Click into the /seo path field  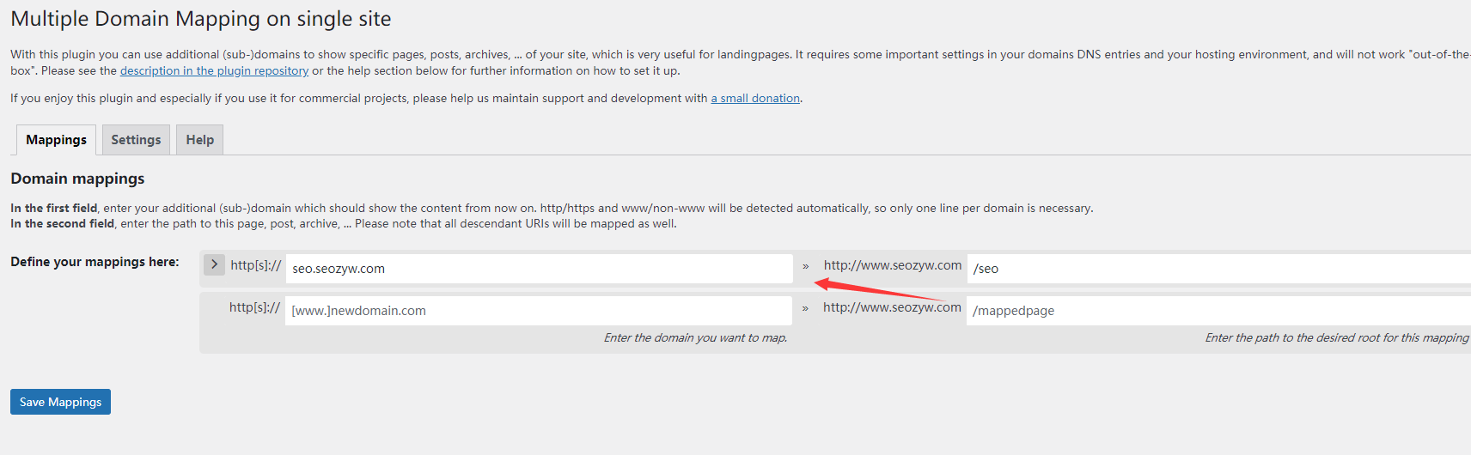pyautogui.click(x=1218, y=269)
